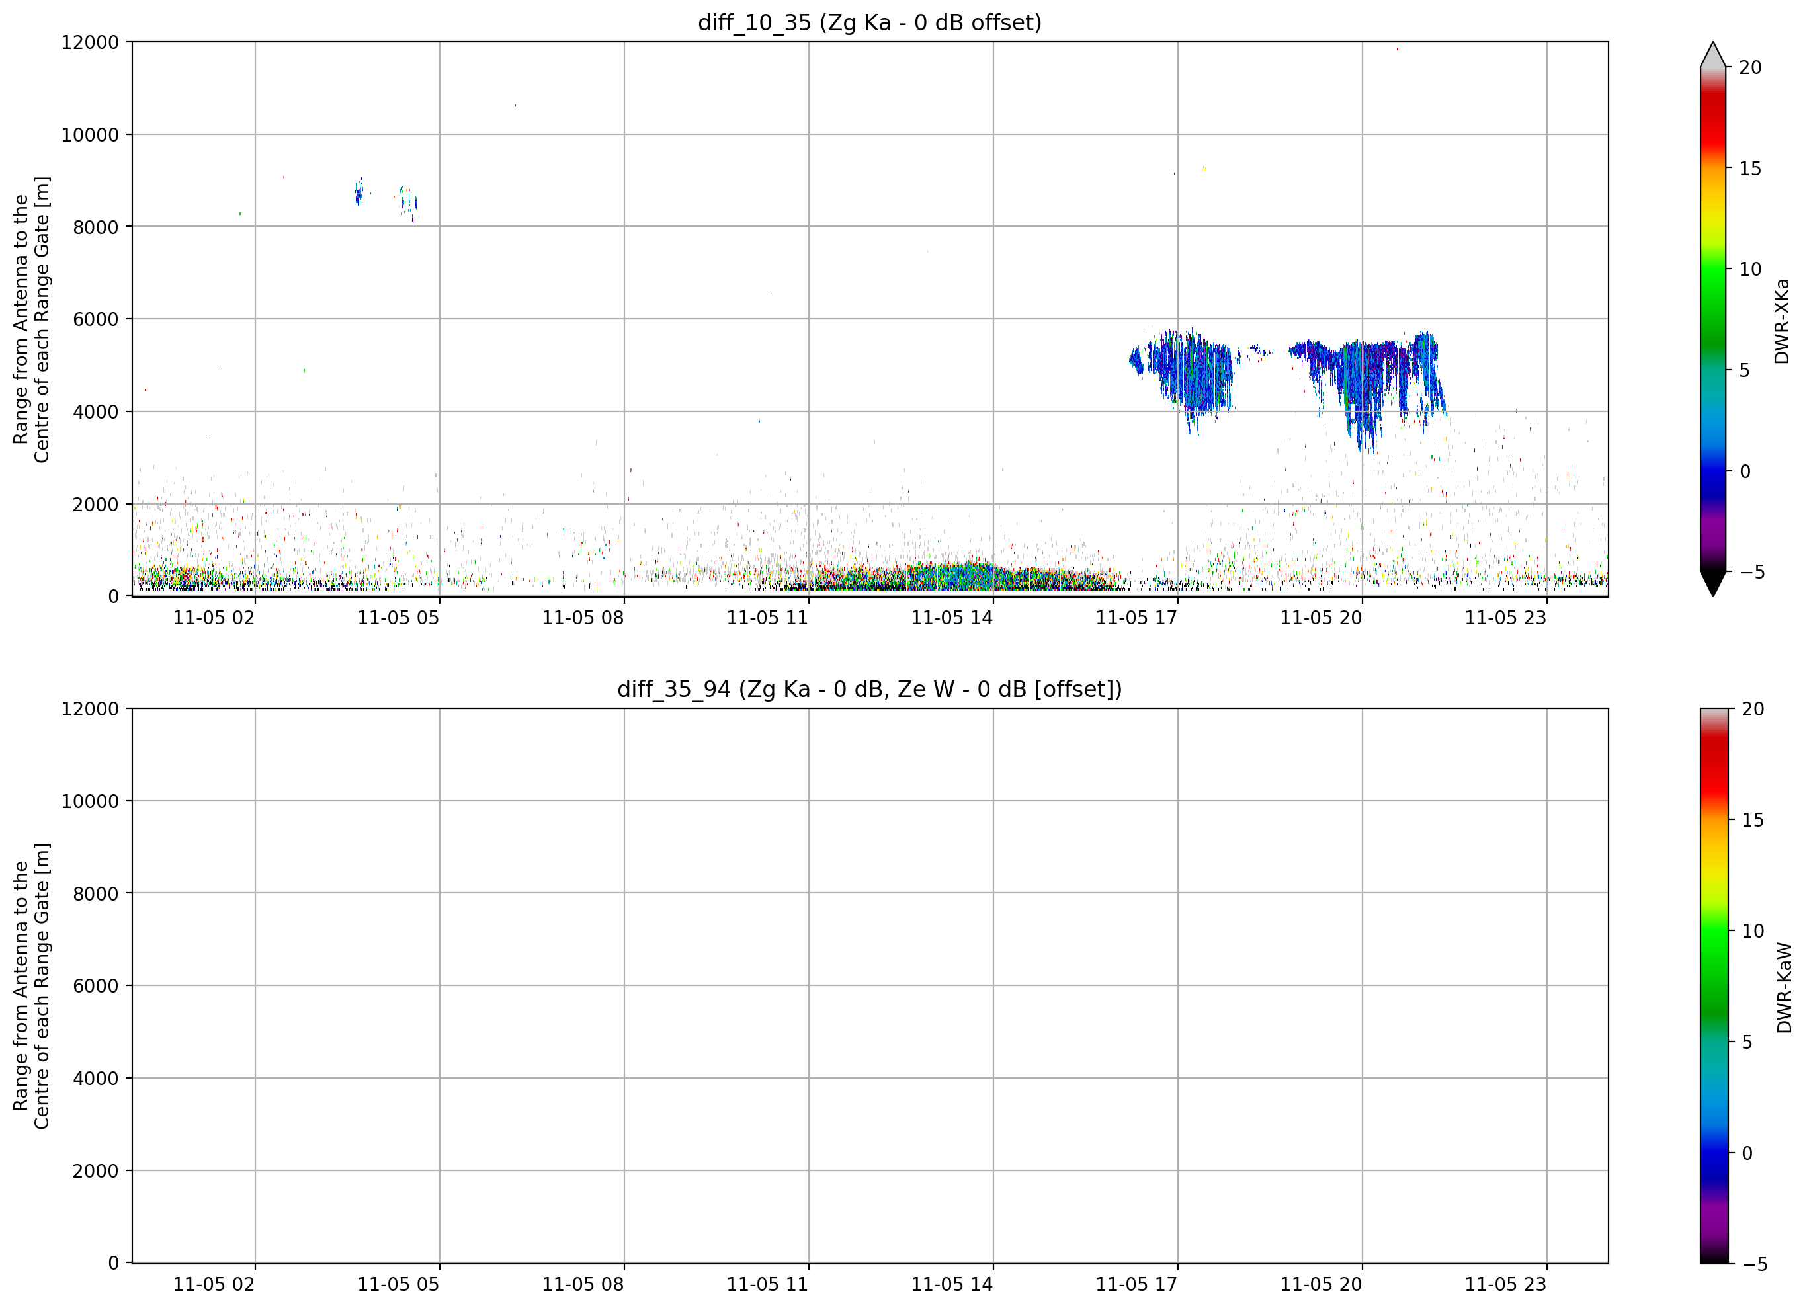Image resolution: width=1807 pixels, height=1308 pixels.
Task: Click the top plot title diff_10_35
Action: click(x=869, y=22)
